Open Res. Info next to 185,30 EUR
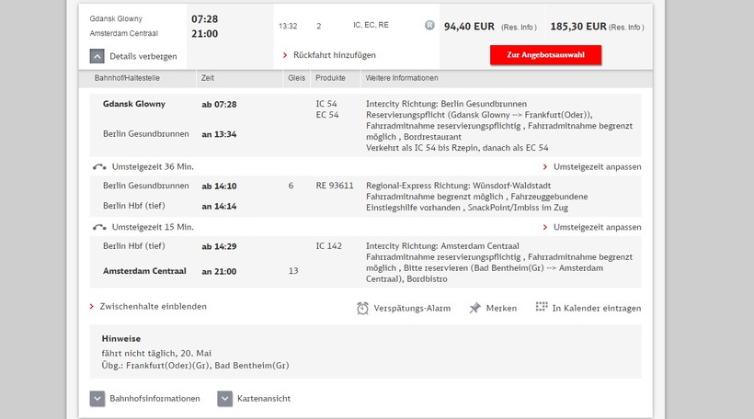 626,27
